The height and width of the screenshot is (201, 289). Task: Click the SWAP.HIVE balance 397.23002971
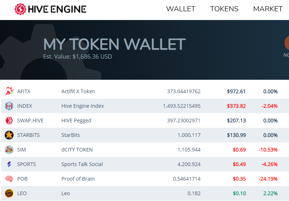click(183, 121)
